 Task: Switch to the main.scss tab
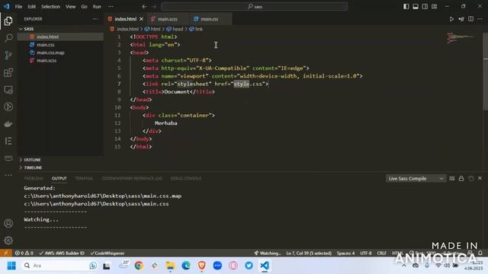coord(168,19)
